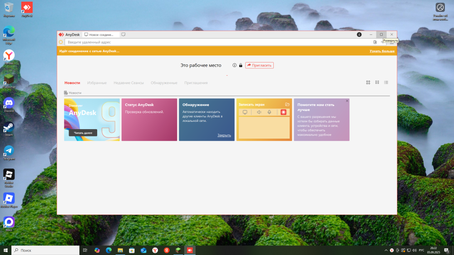The height and width of the screenshot is (255, 454).
Task: Open the Windows Start menu
Action: tap(5, 250)
